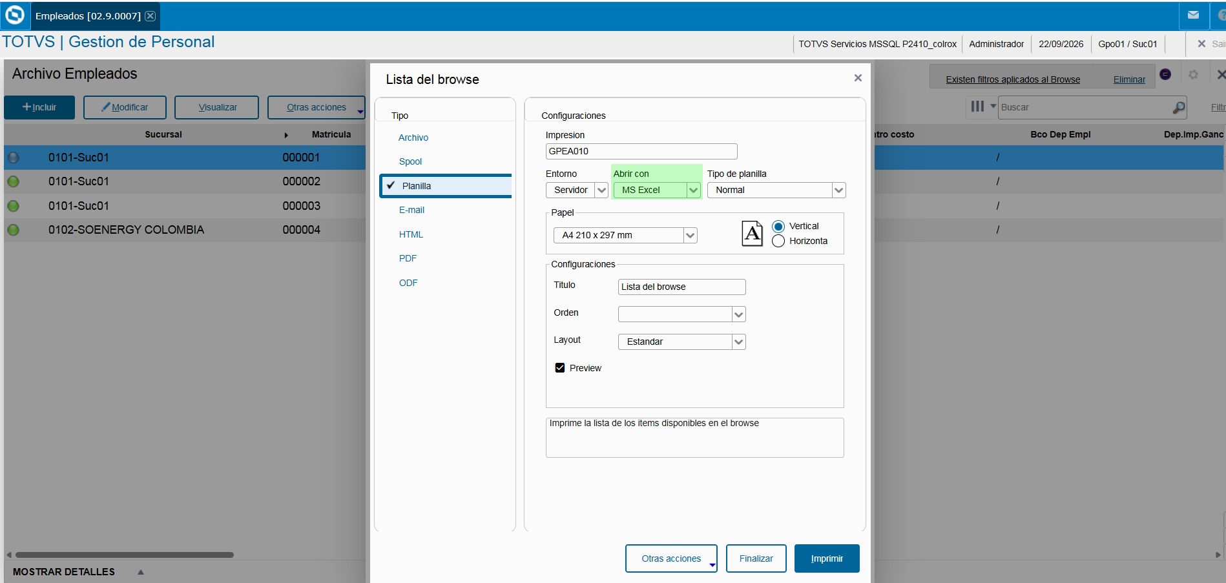Click the TOTVS logo icon
This screenshot has width=1226, height=583.
(14, 15)
